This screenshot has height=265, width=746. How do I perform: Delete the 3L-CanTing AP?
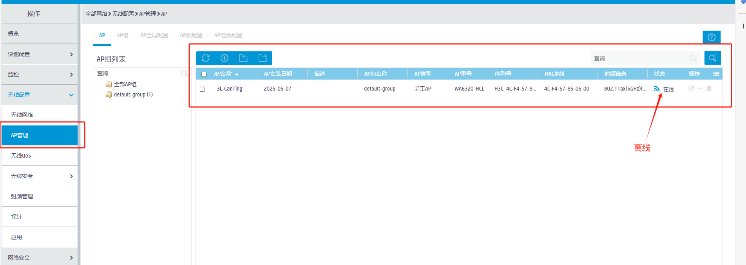709,89
